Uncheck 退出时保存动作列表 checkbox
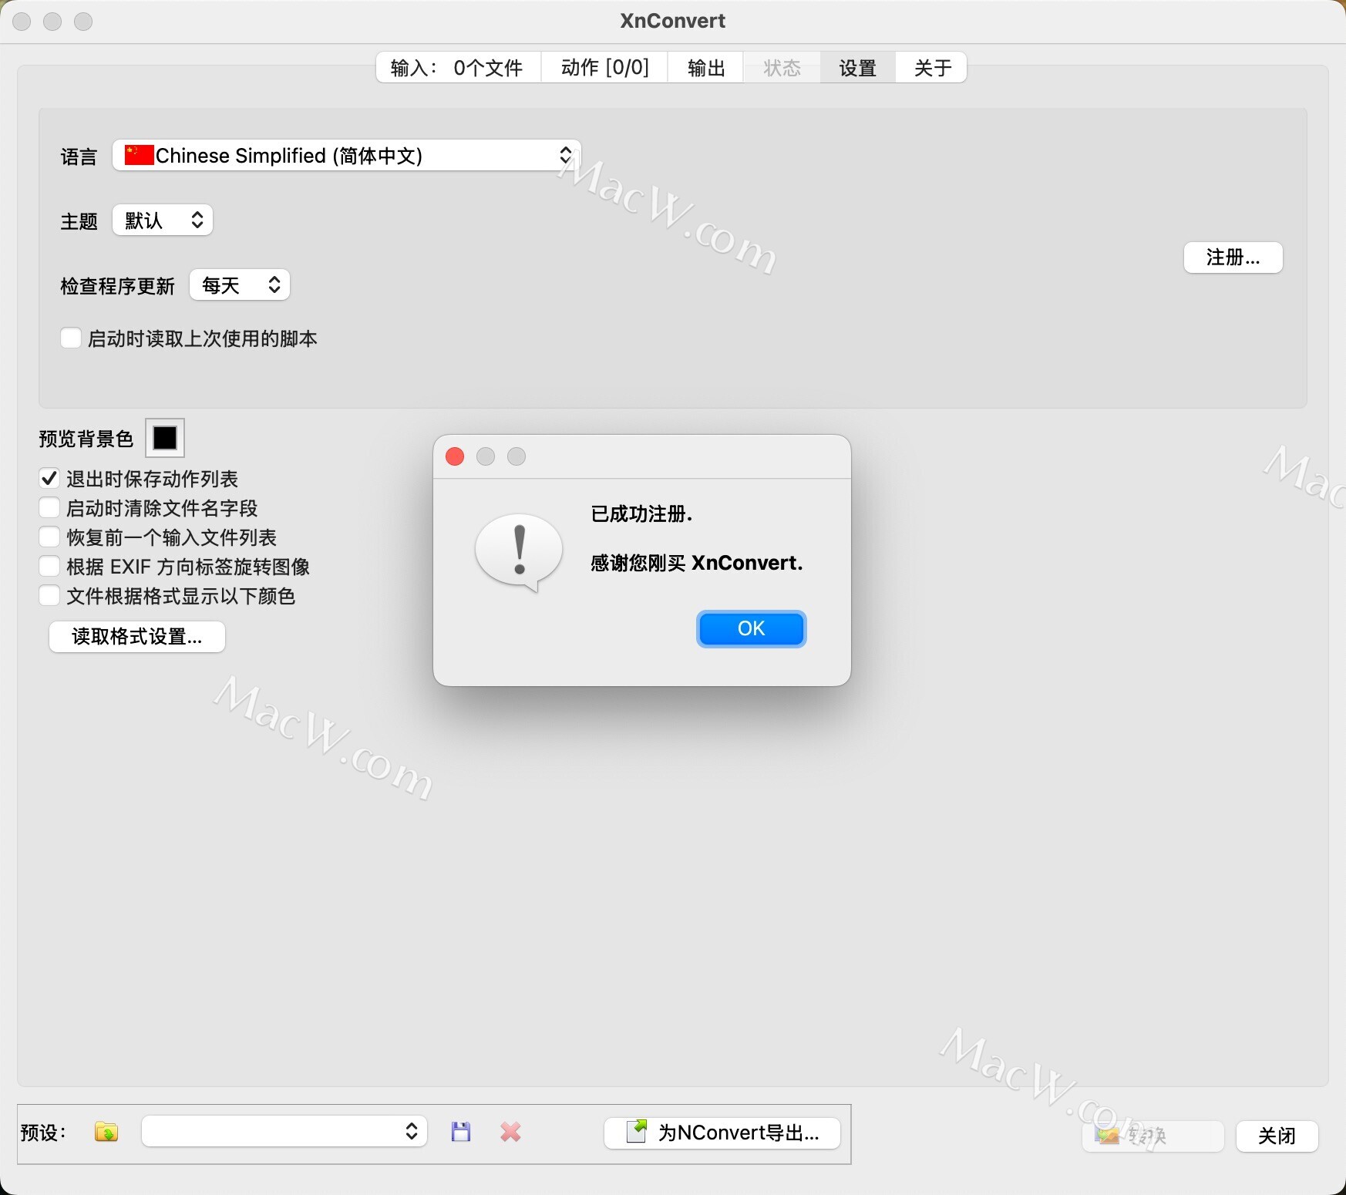Viewport: 1346px width, 1195px height. (x=49, y=479)
